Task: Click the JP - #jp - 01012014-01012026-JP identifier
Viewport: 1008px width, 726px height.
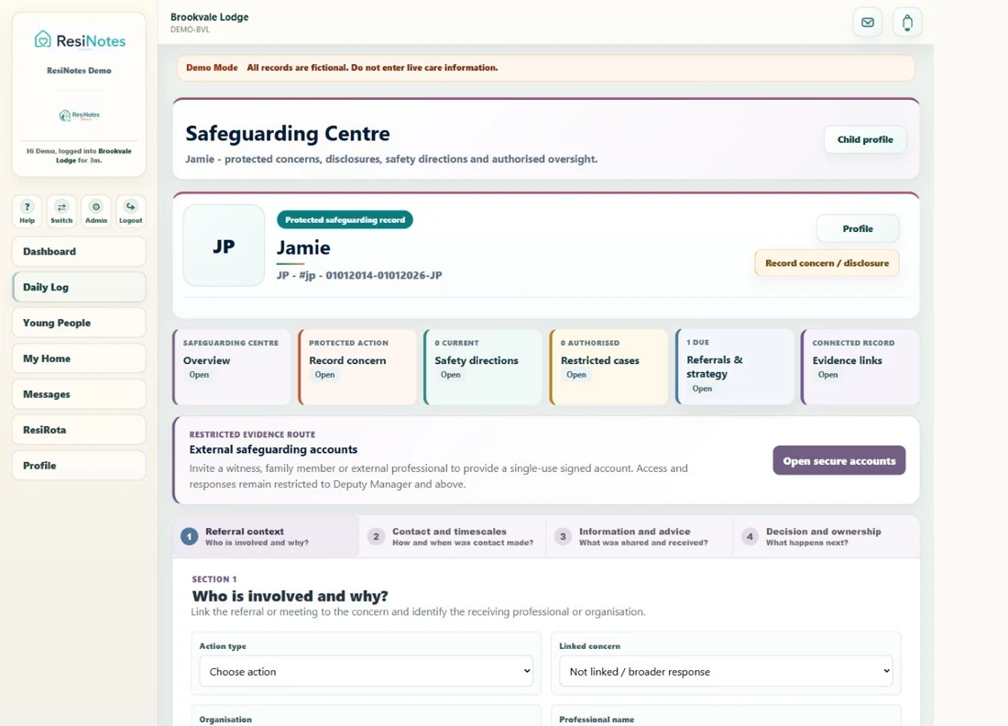Action: click(x=359, y=275)
